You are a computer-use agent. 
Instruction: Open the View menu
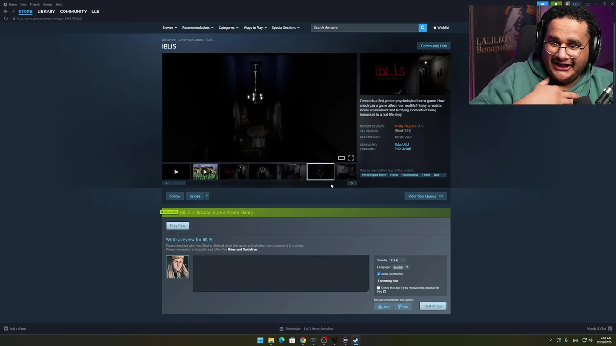23,4
